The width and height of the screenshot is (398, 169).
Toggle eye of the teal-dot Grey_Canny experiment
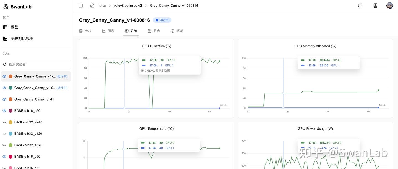4,88
